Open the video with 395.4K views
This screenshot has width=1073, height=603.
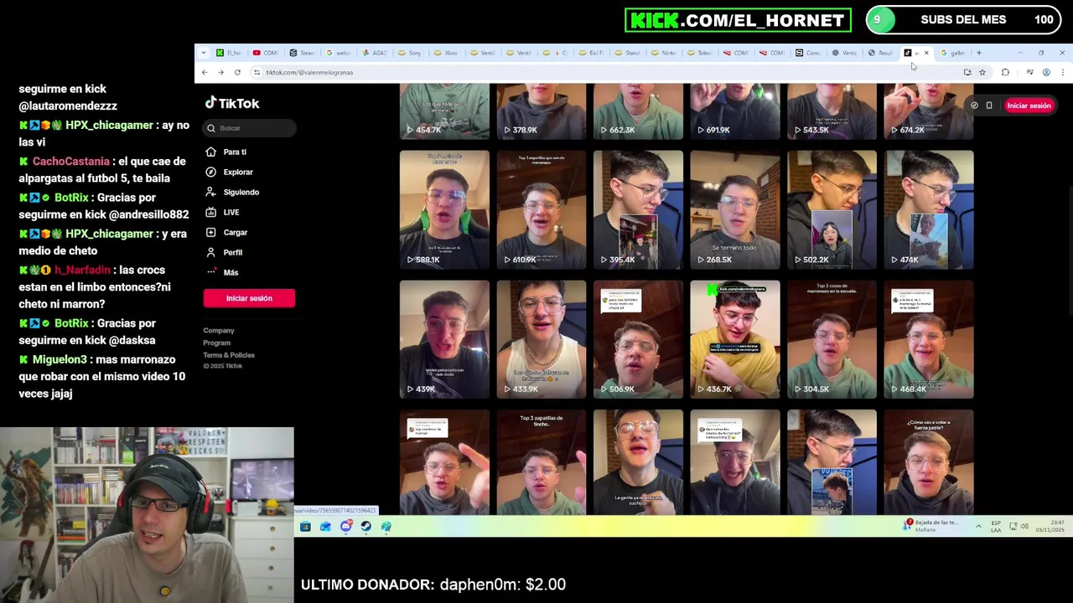(x=638, y=209)
